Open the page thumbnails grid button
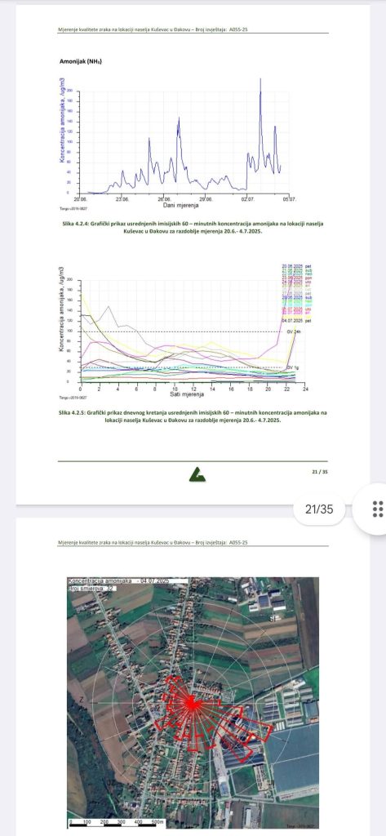386x836 pixels. click(376, 509)
